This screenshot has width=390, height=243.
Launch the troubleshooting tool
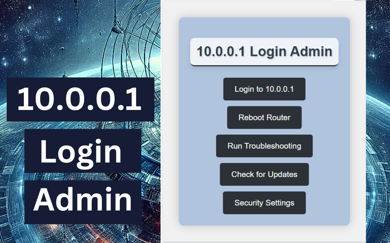(x=264, y=146)
